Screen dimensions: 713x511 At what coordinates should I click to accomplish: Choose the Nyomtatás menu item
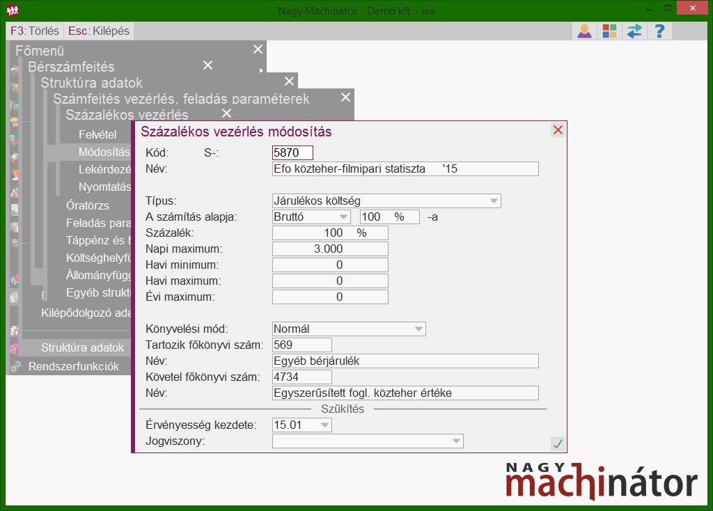pos(104,187)
